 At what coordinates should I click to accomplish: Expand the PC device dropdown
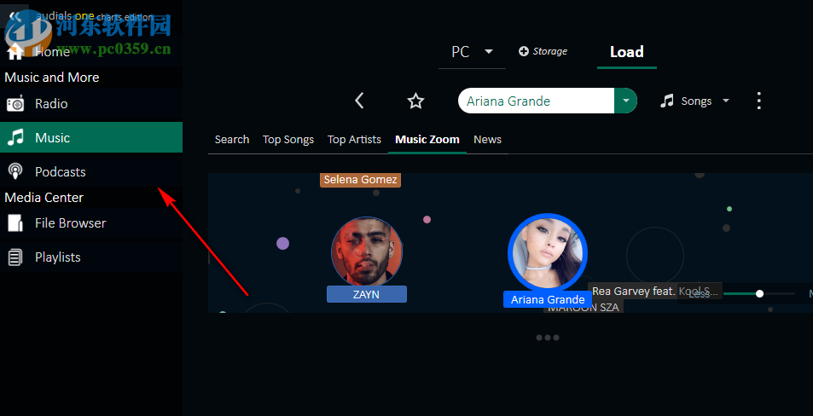point(472,52)
